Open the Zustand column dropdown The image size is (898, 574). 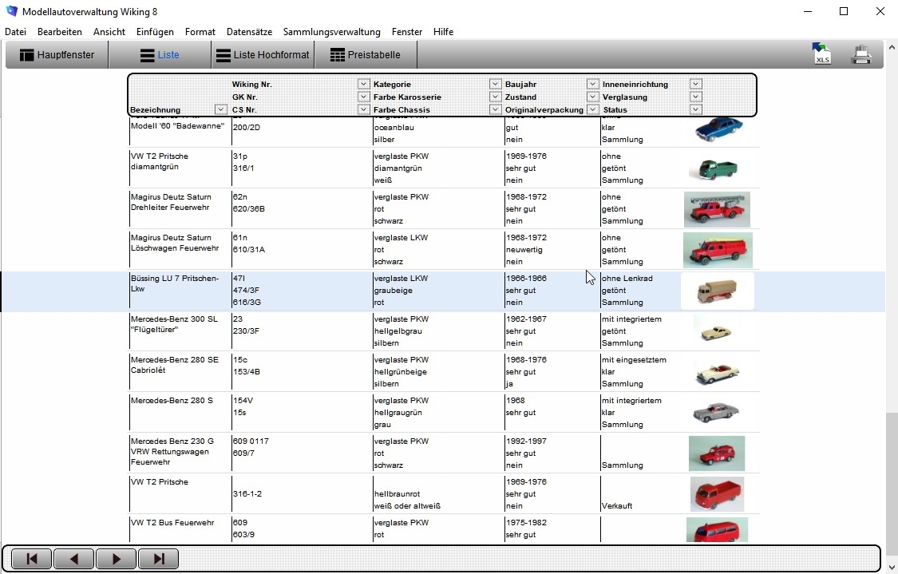[592, 97]
